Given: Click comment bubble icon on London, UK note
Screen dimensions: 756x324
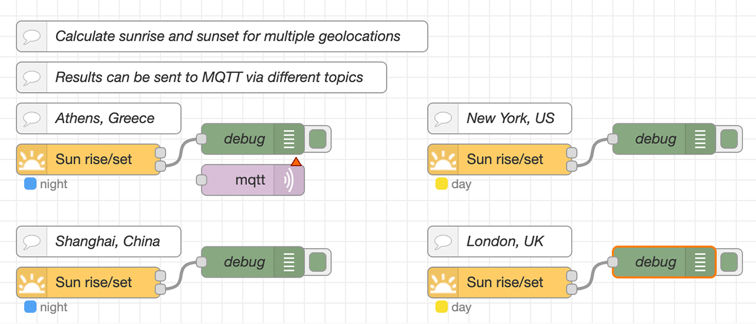Looking at the screenshot, I should (443, 242).
